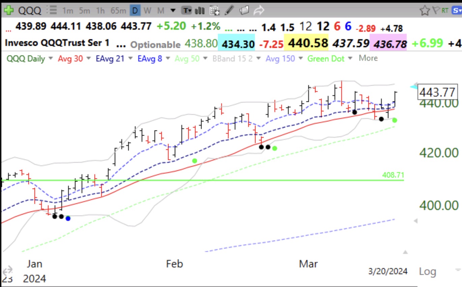This screenshot has height=287, width=462.
Task: Select the 5m timeframe tab
Action: [84, 10]
